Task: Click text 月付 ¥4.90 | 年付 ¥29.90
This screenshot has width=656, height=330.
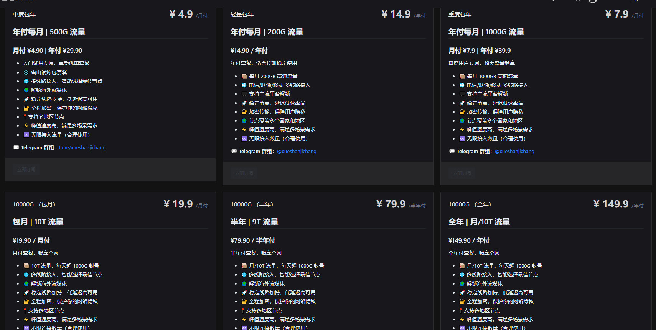Action: pos(48,51)
